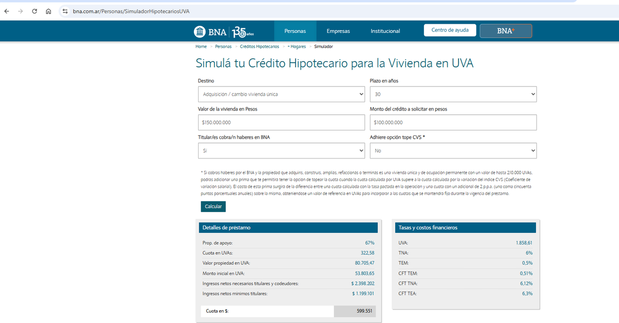Open the Destino dropdown
619x323 pixels.
click(x=282, y=94)
